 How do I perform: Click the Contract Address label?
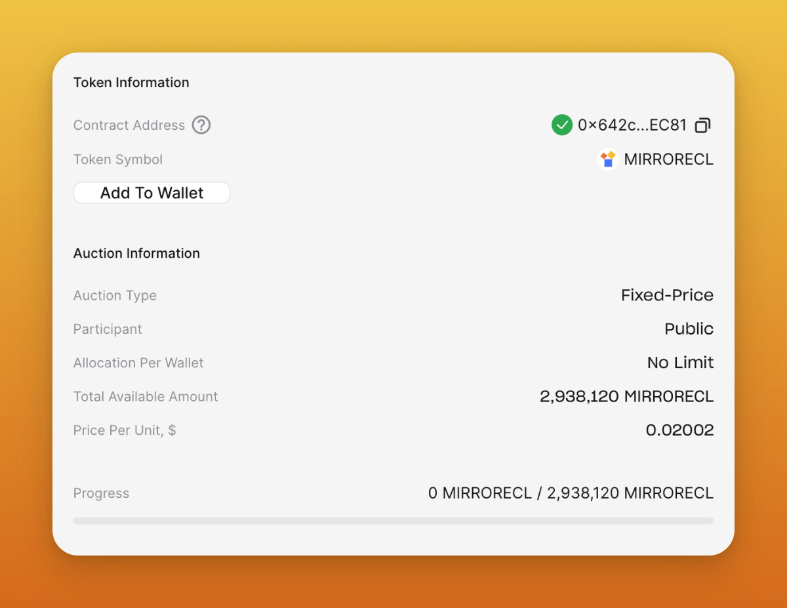129,125
